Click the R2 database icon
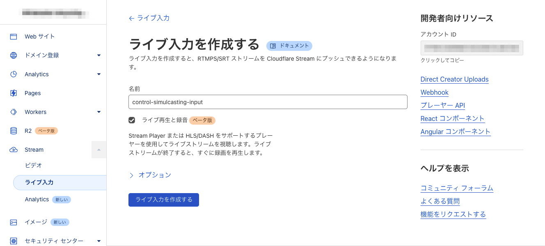The width and height of the screenshot is (545, 246). coord(13,131)
